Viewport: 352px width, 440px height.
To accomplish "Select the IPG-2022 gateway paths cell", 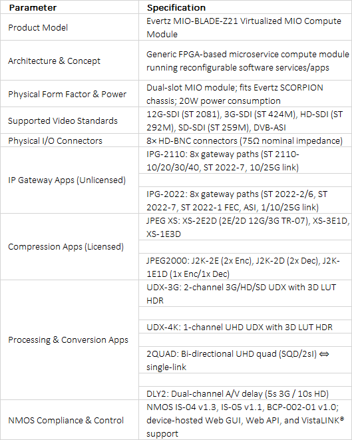I will tap(245, 200).
